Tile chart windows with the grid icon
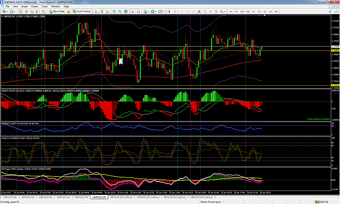340x204 pixels. pos(126,11)
